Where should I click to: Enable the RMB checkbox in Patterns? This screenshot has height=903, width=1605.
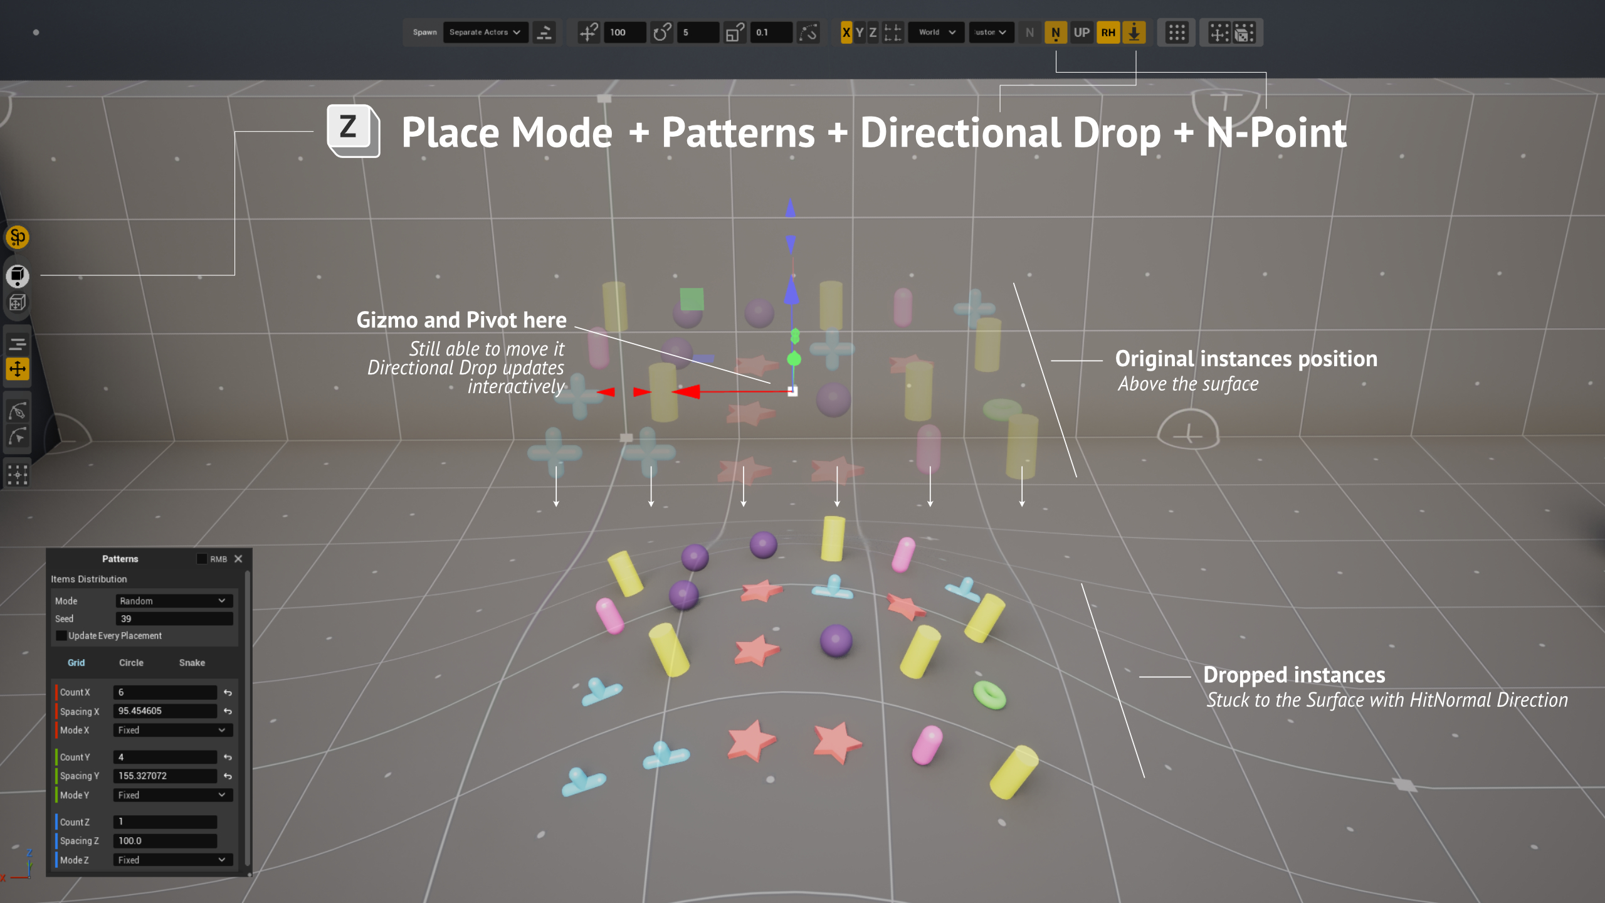pos(202,559)
